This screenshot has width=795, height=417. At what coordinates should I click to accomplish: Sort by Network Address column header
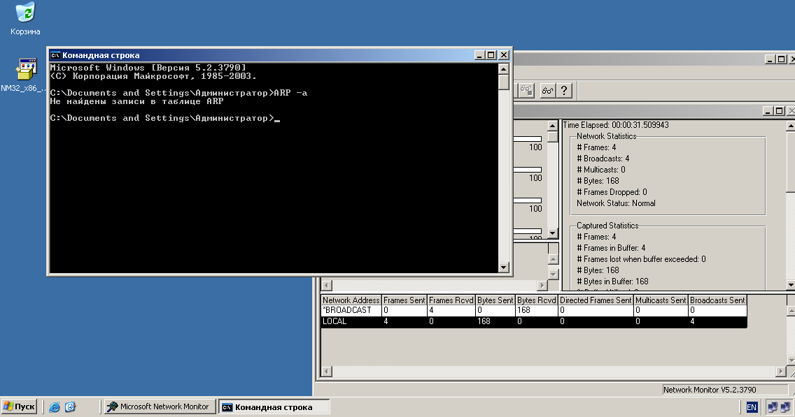(351, 300)
